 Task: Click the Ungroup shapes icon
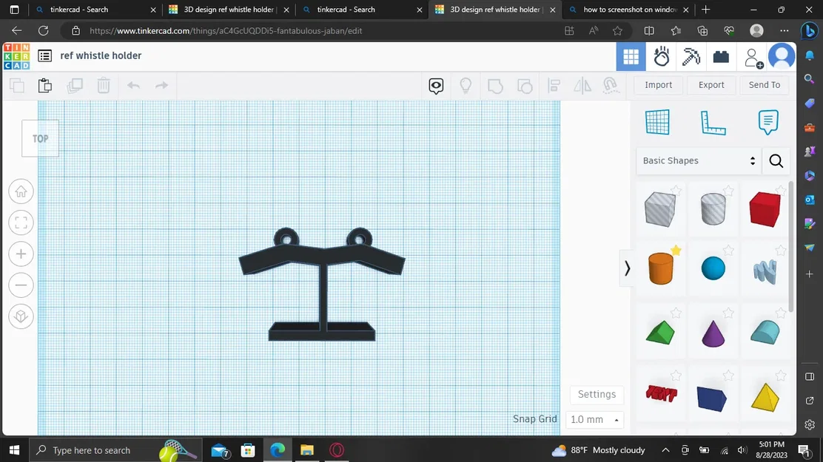[x=525, y=86]
